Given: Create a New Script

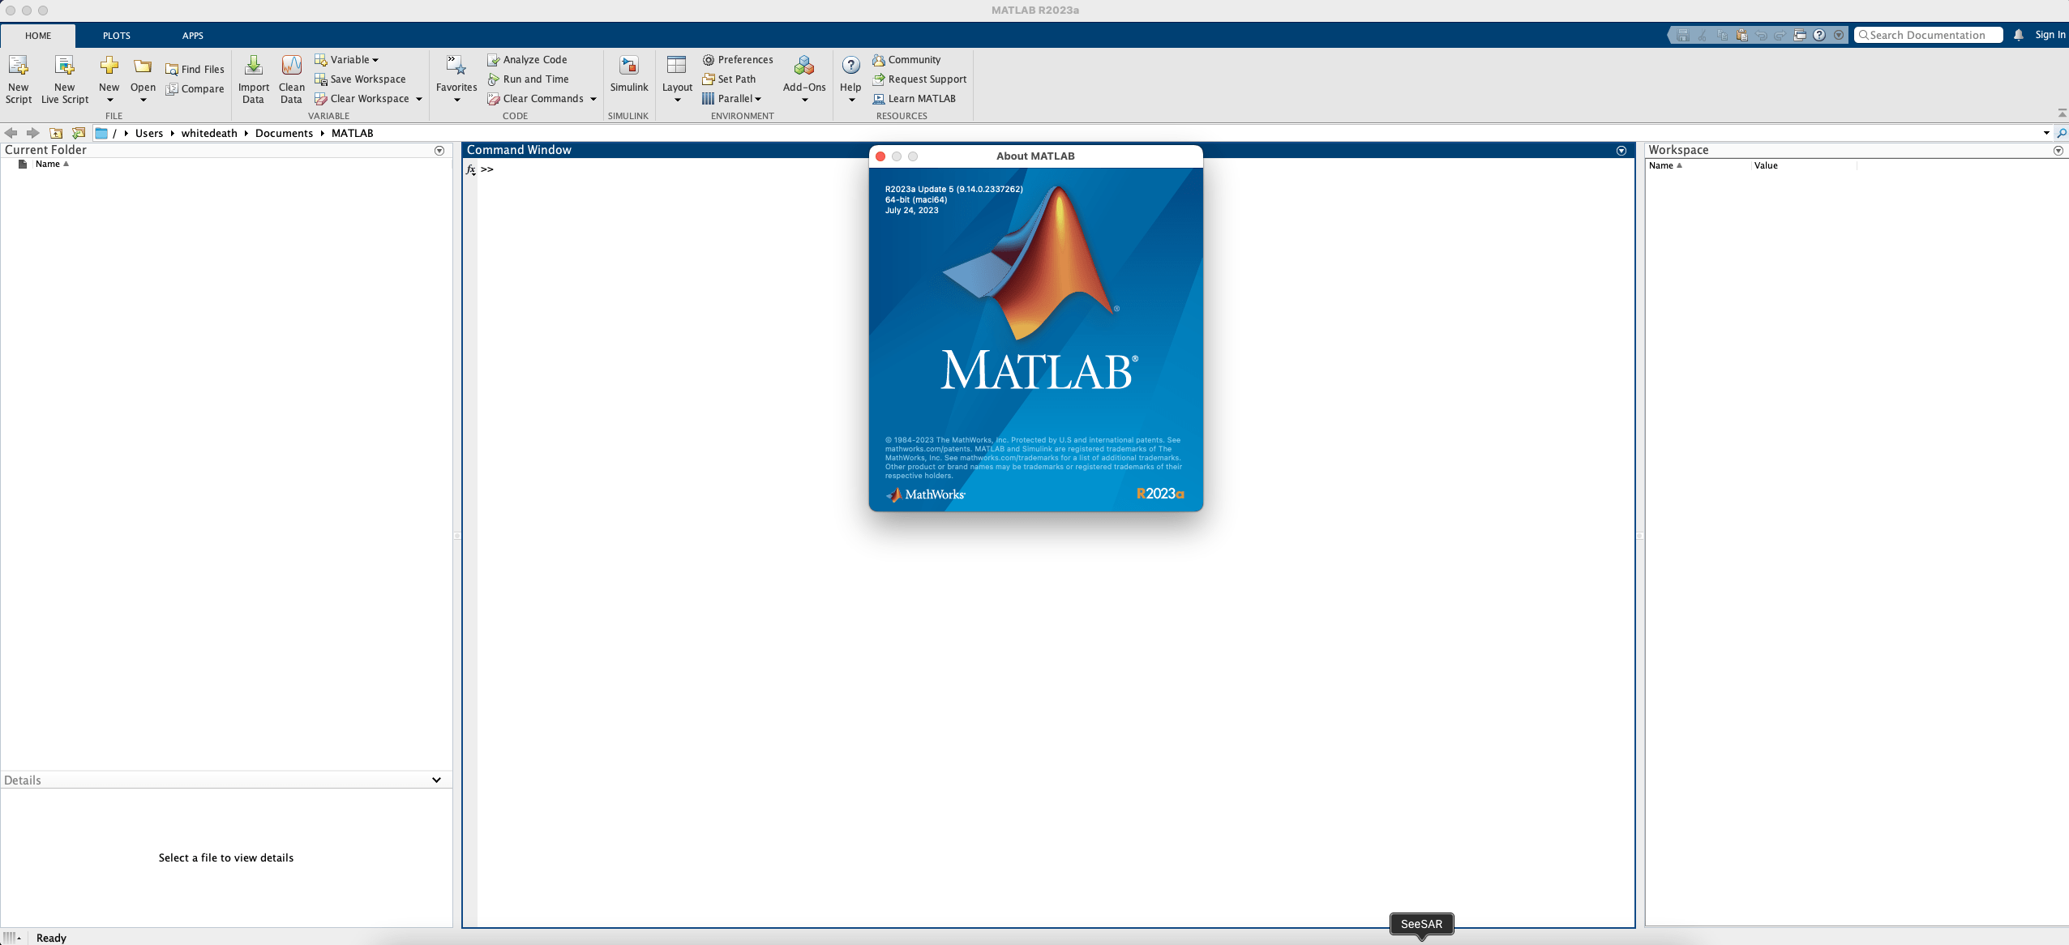Looking at the screenshot, I should point(18,79).
